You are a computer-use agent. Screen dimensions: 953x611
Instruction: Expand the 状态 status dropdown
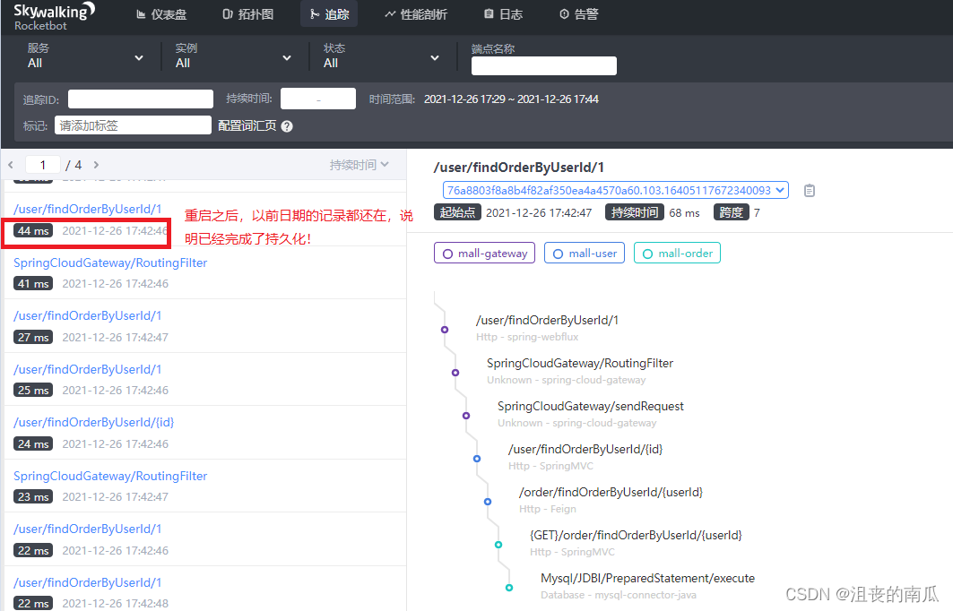tap(381, 56)
